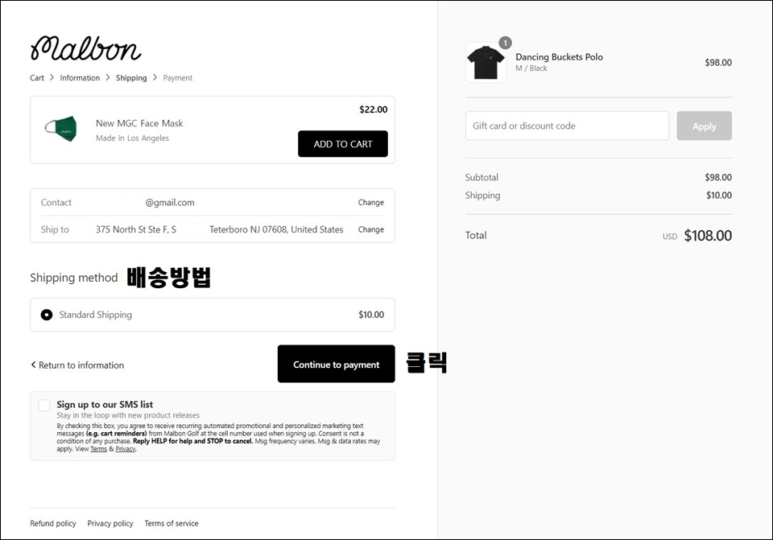Select the Shipping breadcrumb step
This screenshot has width=773, height=540.
click(131, 78)
